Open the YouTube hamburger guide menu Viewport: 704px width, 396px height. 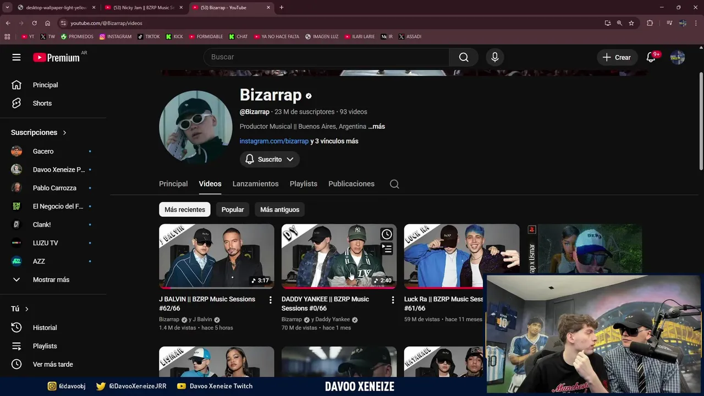(x=16, y=57)
